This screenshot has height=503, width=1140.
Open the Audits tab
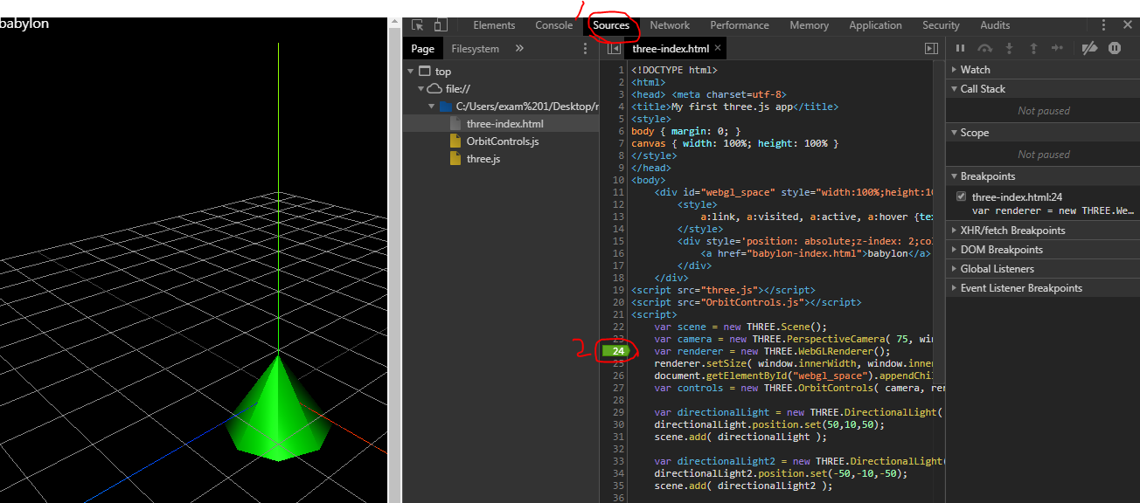[995, 25]
